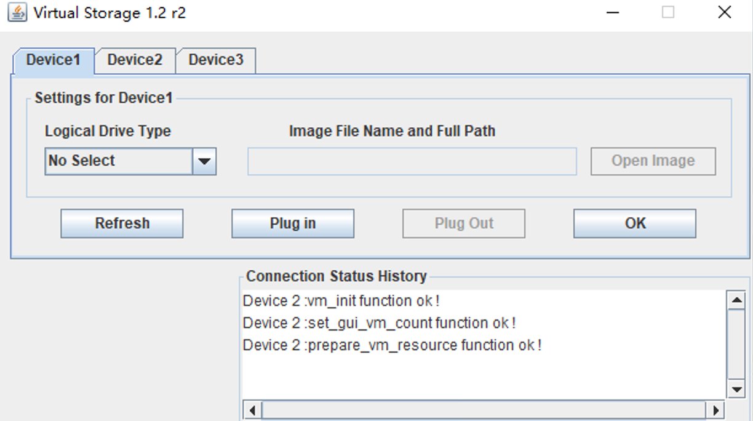Click the Image File Name path field
The width and height of the screenshot is (753, 421).
[412, 161]
